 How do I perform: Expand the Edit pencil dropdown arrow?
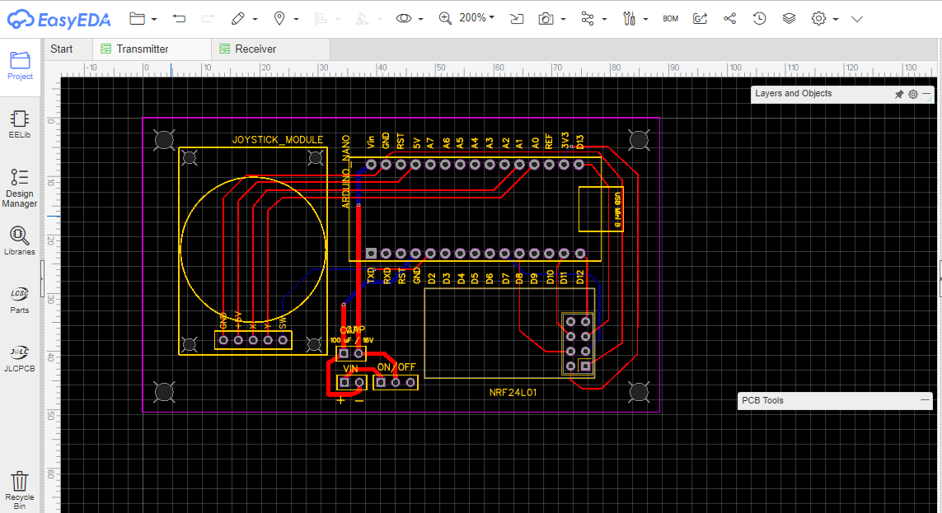[255, 19]
